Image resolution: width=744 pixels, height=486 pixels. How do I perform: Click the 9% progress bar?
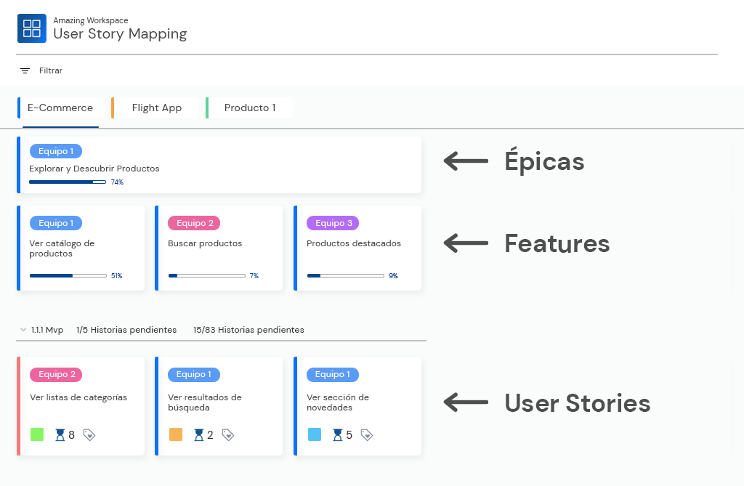point(345,276)
